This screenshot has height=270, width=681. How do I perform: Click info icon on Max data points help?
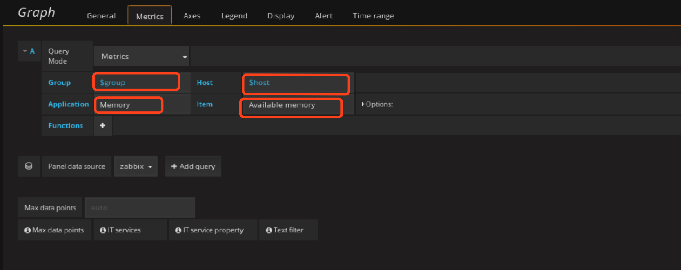pos(27,230)
